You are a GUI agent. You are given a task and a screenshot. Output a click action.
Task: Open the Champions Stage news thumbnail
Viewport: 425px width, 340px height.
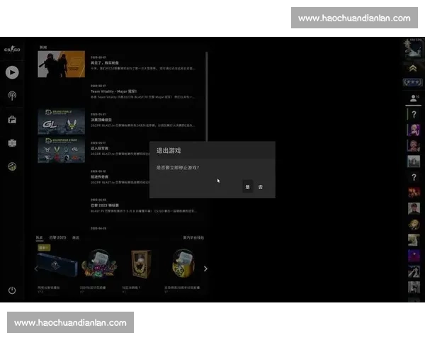(x=61, y=149)
